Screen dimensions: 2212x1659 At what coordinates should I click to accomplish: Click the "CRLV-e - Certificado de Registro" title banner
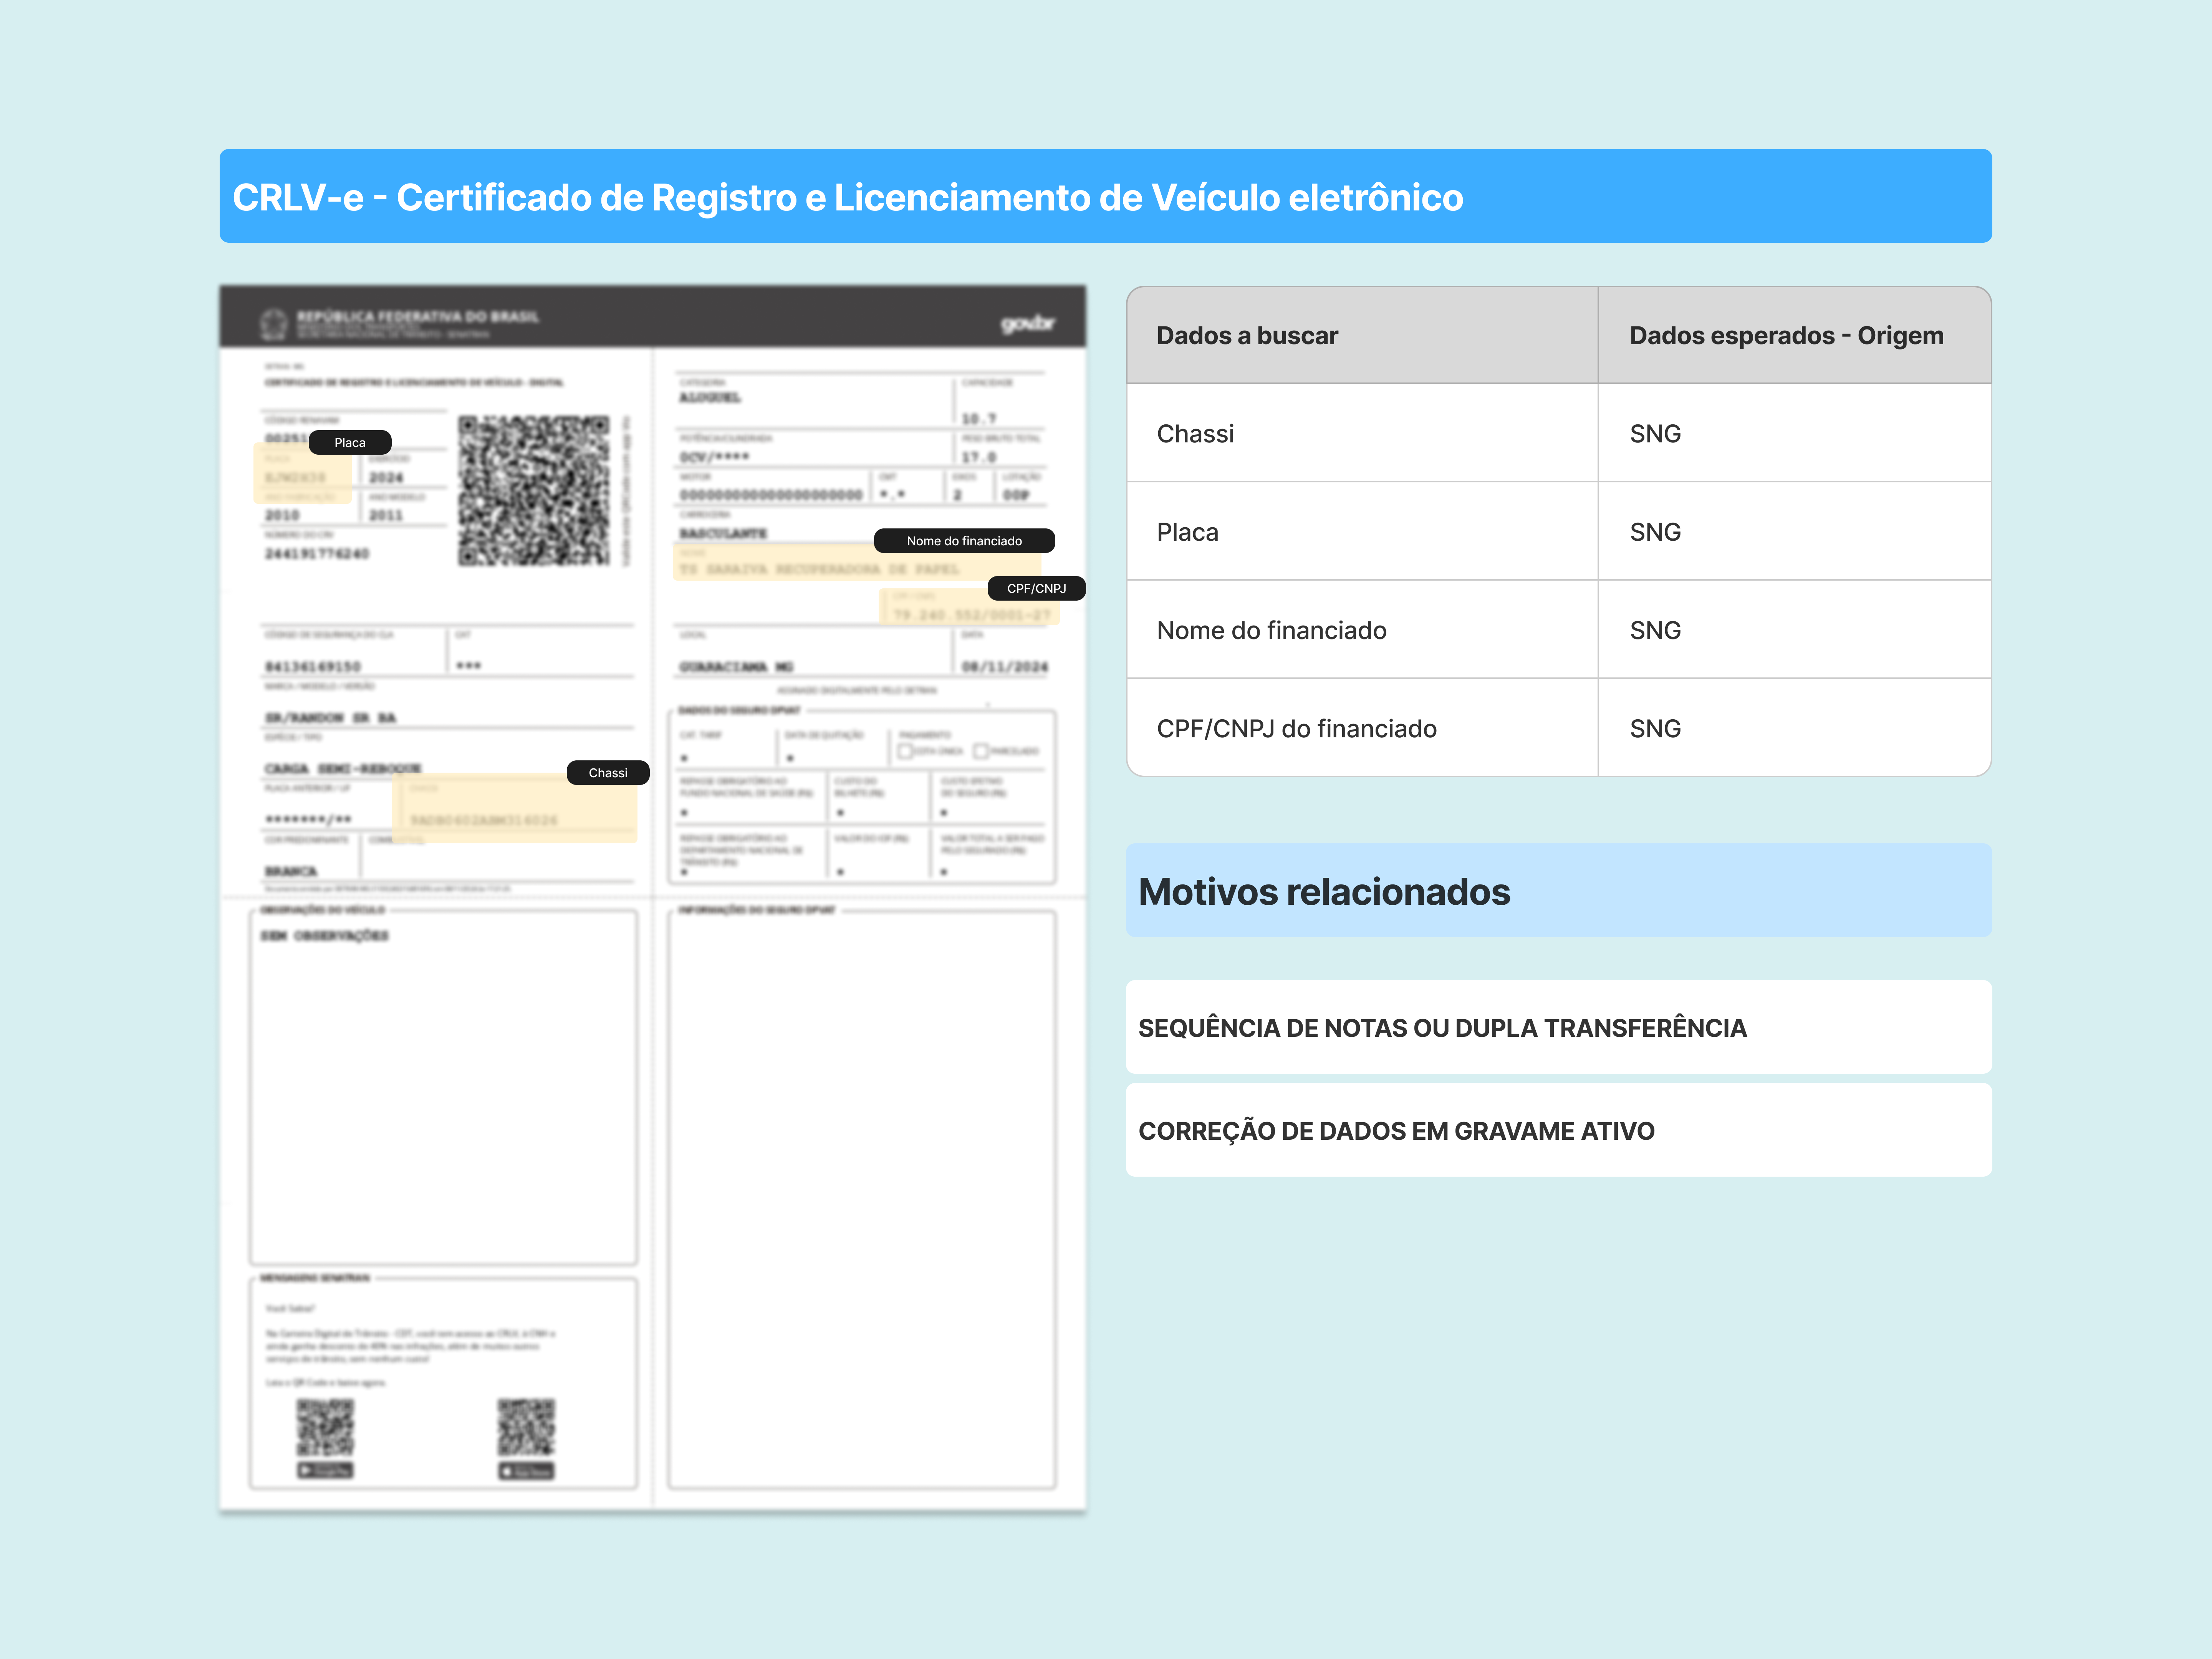[1106, 196]
